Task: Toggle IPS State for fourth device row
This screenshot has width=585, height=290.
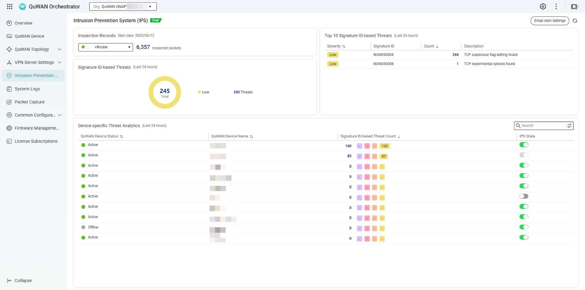Action: pyautogui.click(x=524, y=176)
